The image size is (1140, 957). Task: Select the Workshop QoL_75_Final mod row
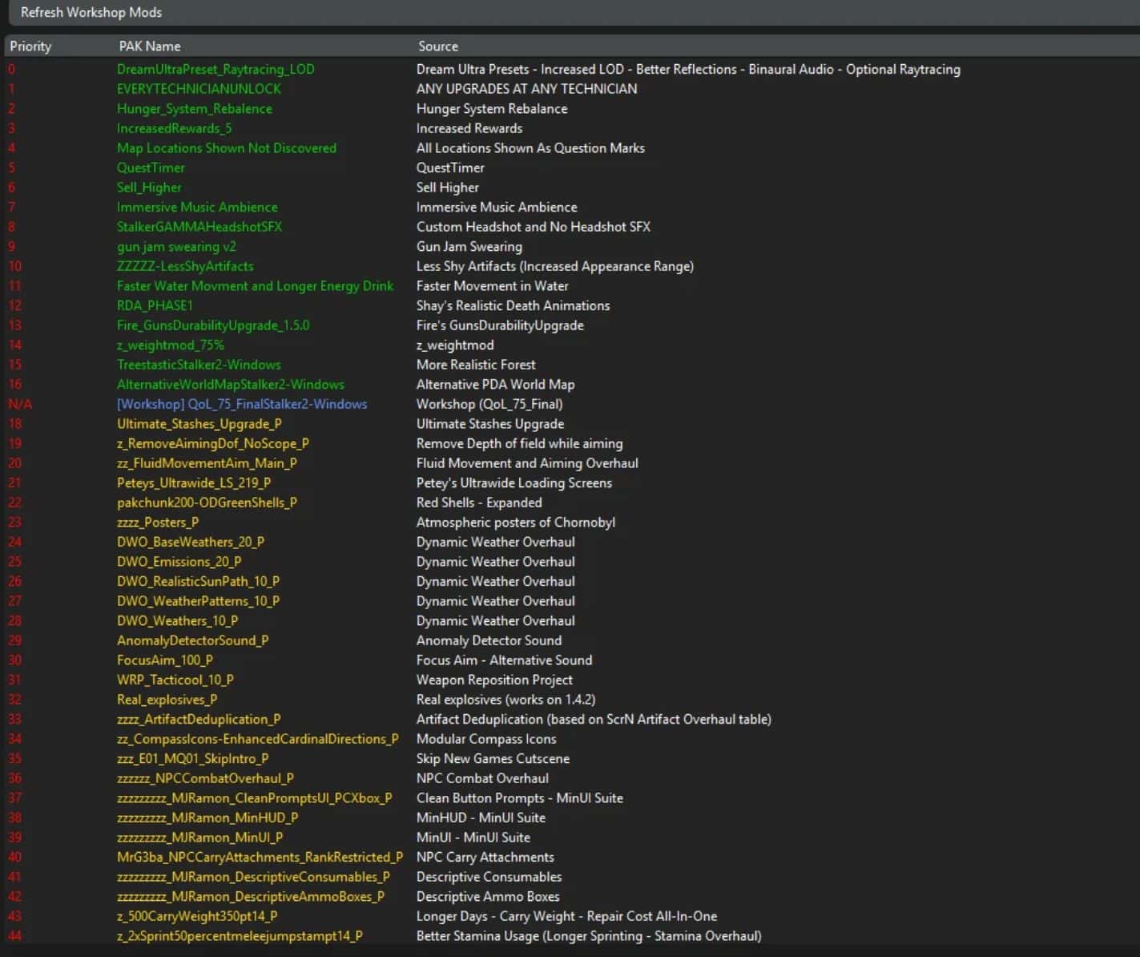[242, 404]
